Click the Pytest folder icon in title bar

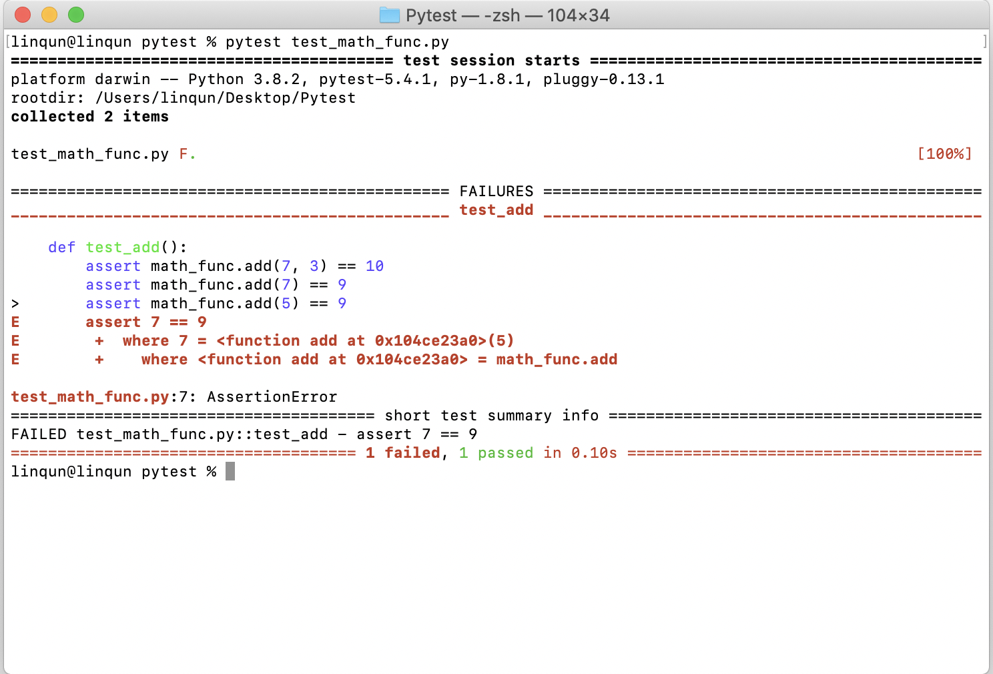pyautogui.click(x=389, y=15)
